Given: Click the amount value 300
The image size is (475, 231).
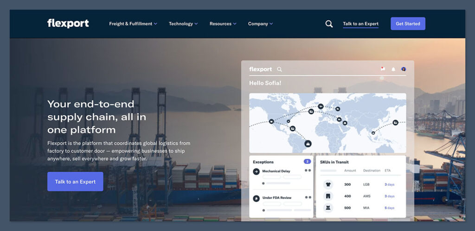Looking at the screenshot, I should coord(347,184).
